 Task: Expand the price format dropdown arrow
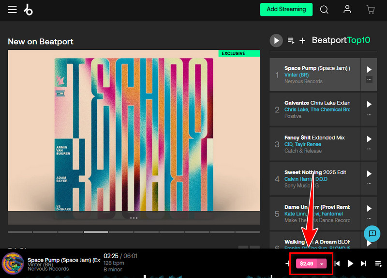[322, 263]
